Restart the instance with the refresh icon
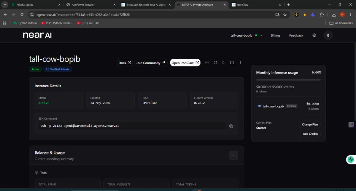 pos(215,63)
